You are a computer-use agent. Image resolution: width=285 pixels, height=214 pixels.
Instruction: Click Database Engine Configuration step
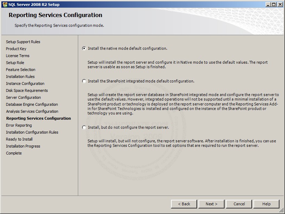tap(32, 104)
